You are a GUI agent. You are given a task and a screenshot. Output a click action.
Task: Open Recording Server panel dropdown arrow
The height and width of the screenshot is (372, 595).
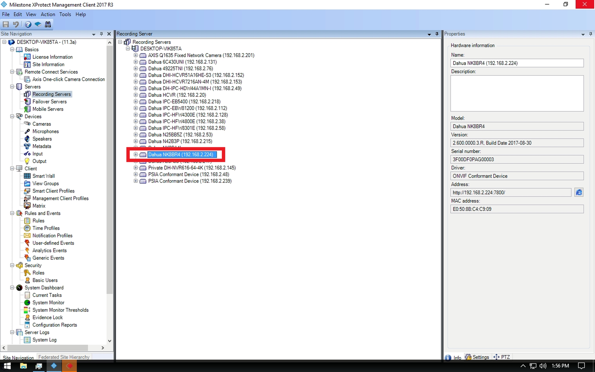click(x=429, y=34)
